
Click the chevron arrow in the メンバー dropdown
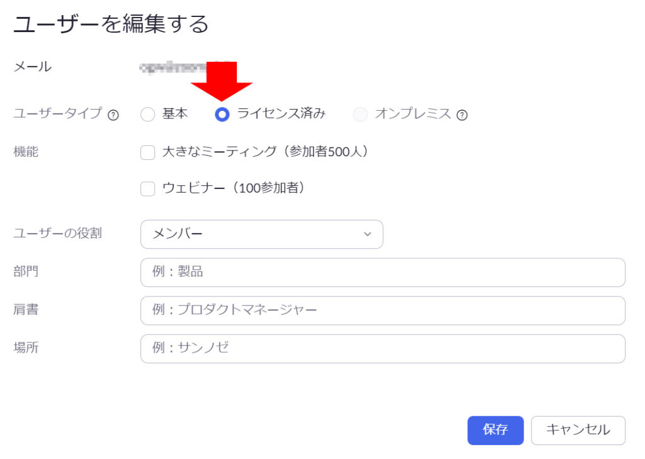368,234
